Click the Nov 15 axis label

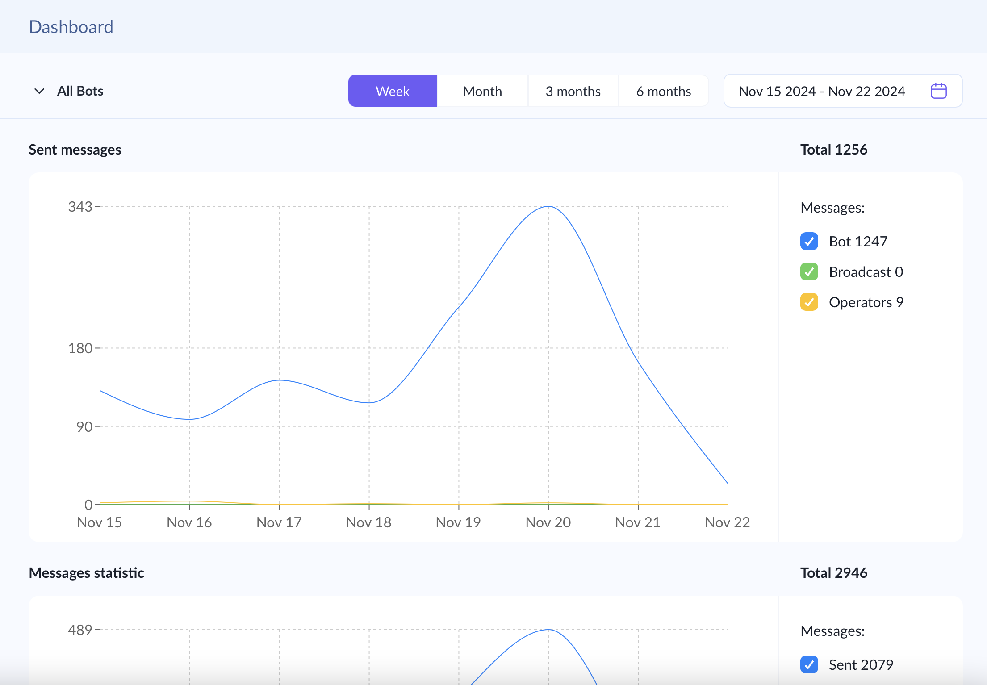[x=100, y=522]
